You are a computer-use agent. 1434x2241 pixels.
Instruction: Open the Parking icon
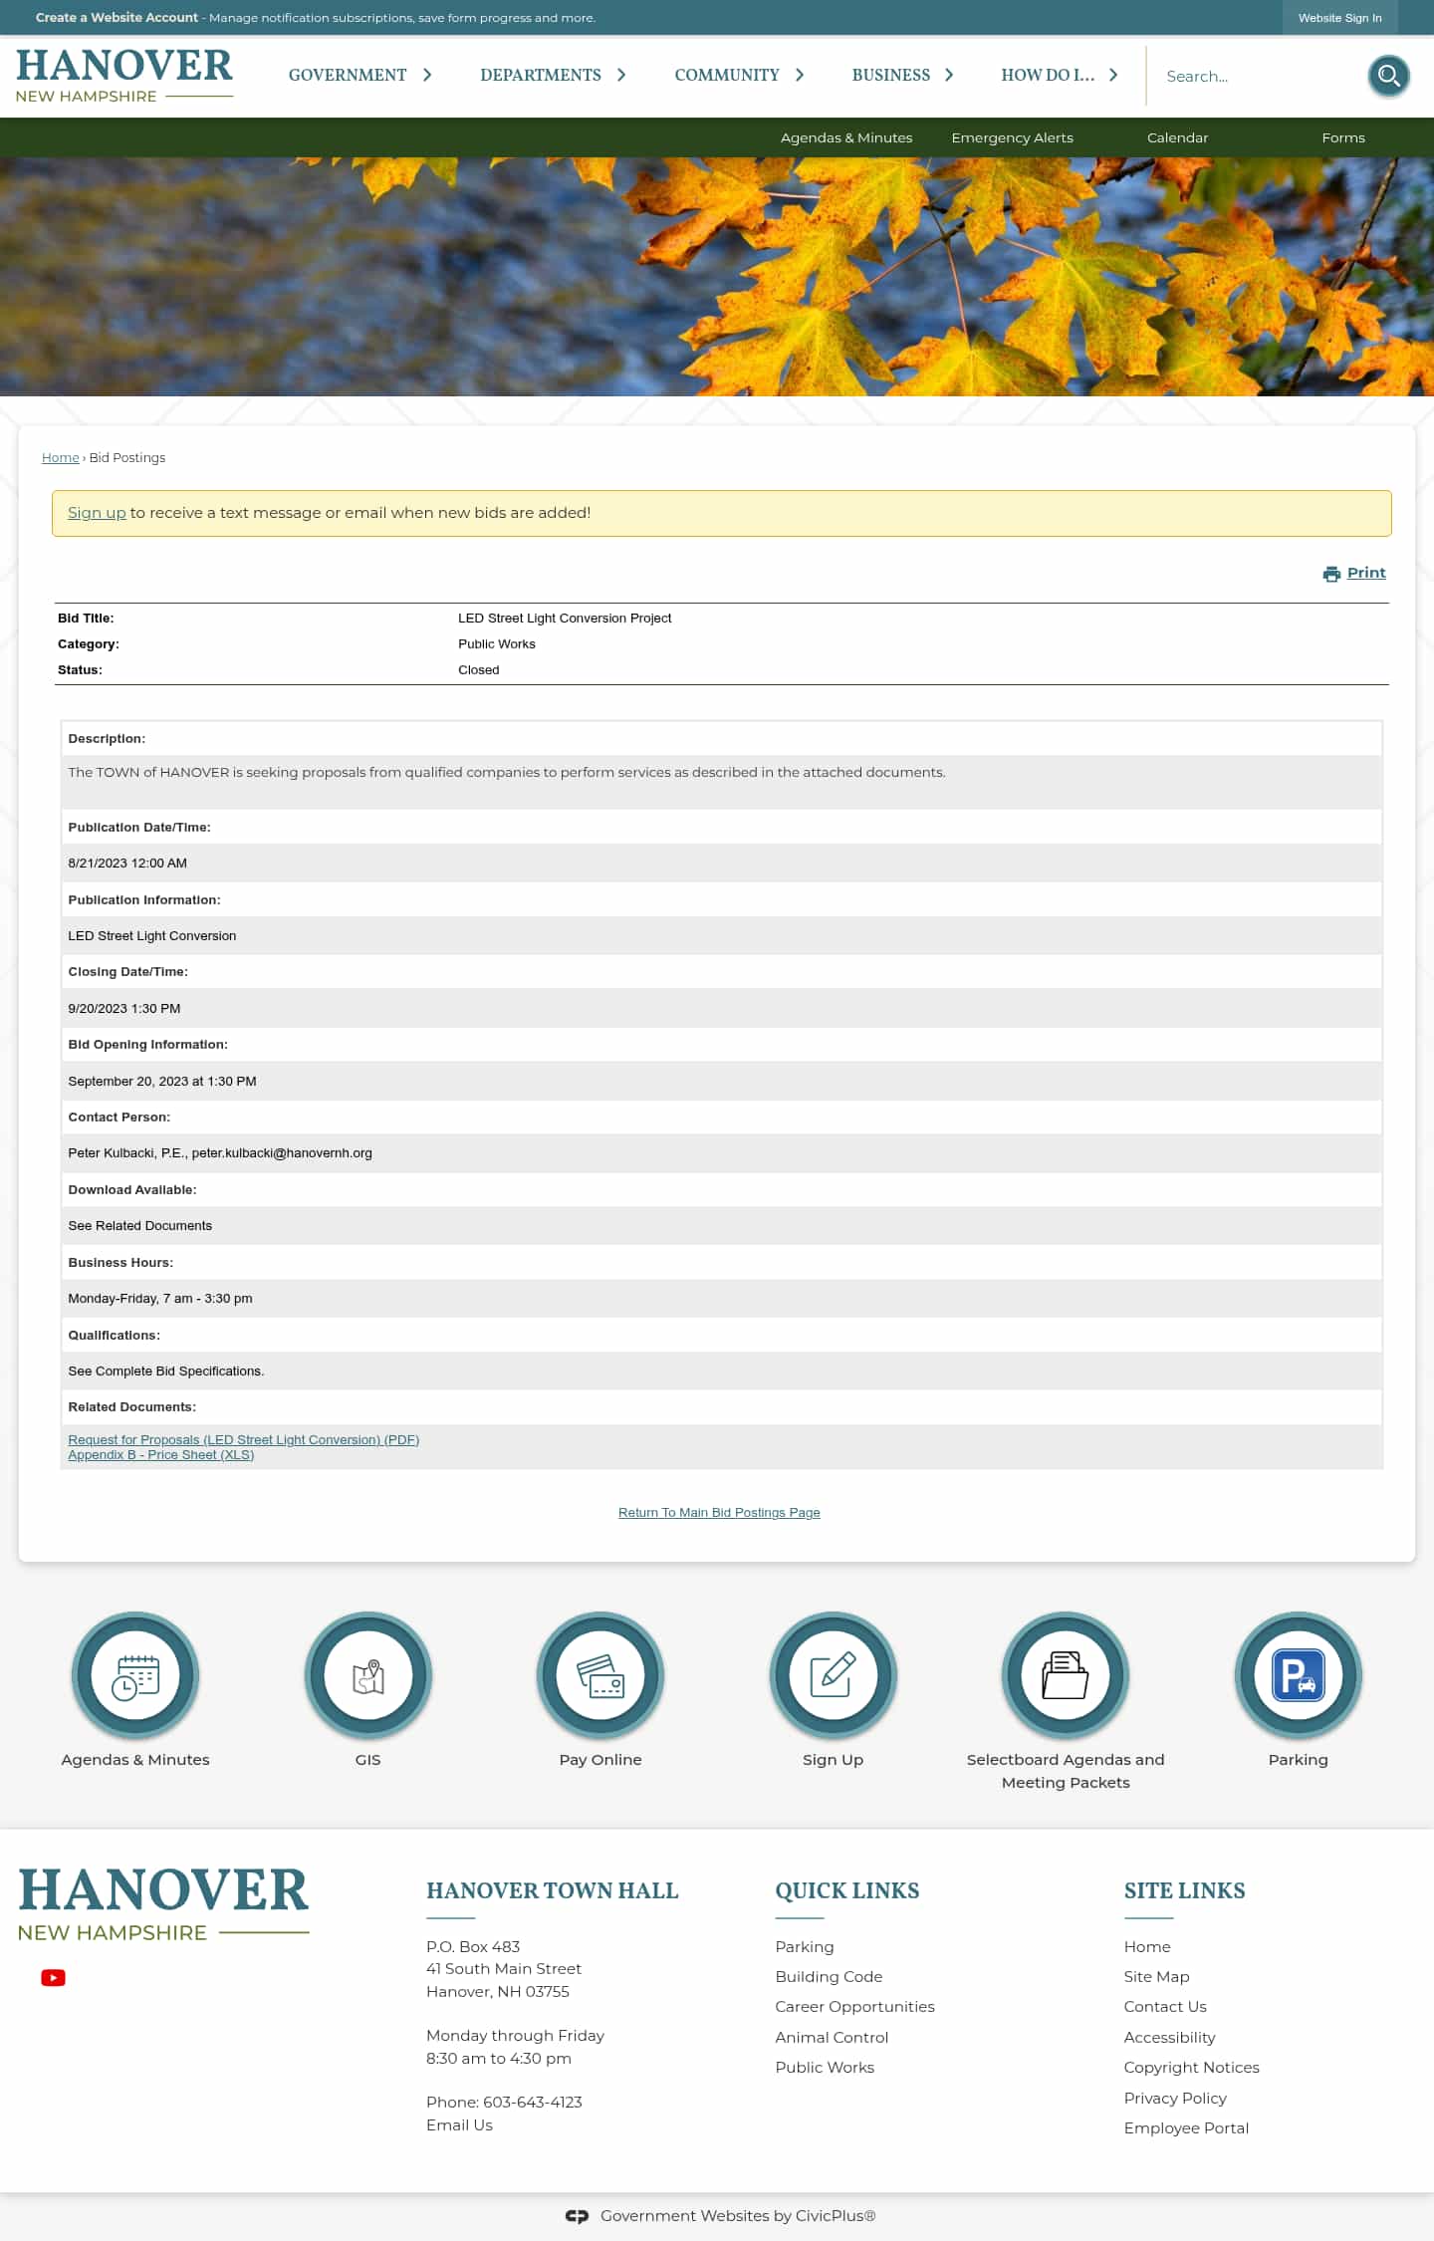(x=1299, y=1675)
